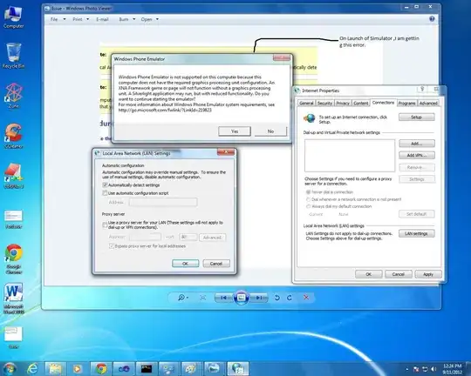The height and width of the screenshot is (376, 471).
Task: Click OK in LAN Settings dialog
Action: point(185,264)
